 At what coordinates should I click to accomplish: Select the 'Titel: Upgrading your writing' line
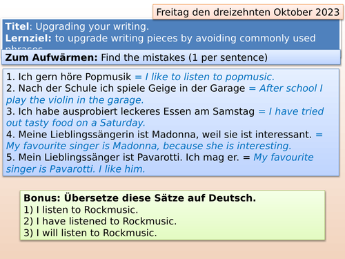click(x=77, y=26)
